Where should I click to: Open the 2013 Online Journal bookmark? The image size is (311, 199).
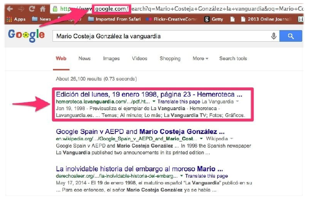point(266,19)
